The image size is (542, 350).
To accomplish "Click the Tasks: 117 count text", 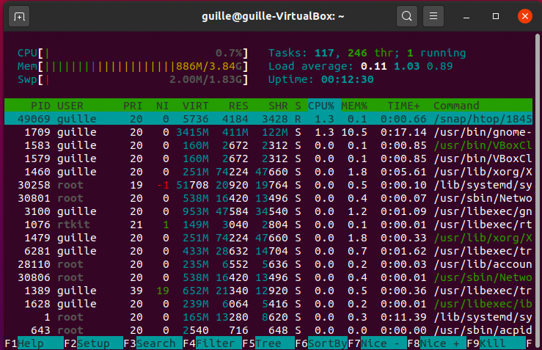I will coord(301,53).
